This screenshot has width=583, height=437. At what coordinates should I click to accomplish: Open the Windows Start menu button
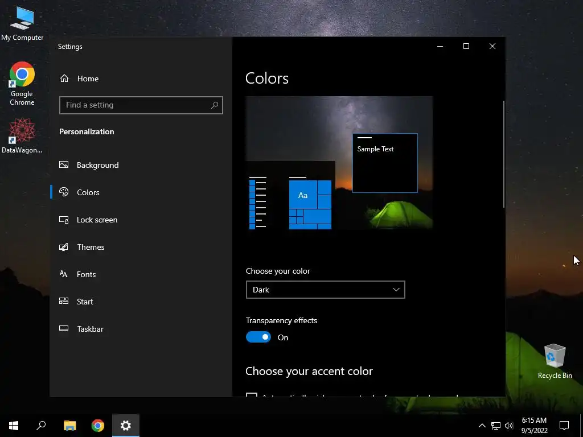point(14,426)
